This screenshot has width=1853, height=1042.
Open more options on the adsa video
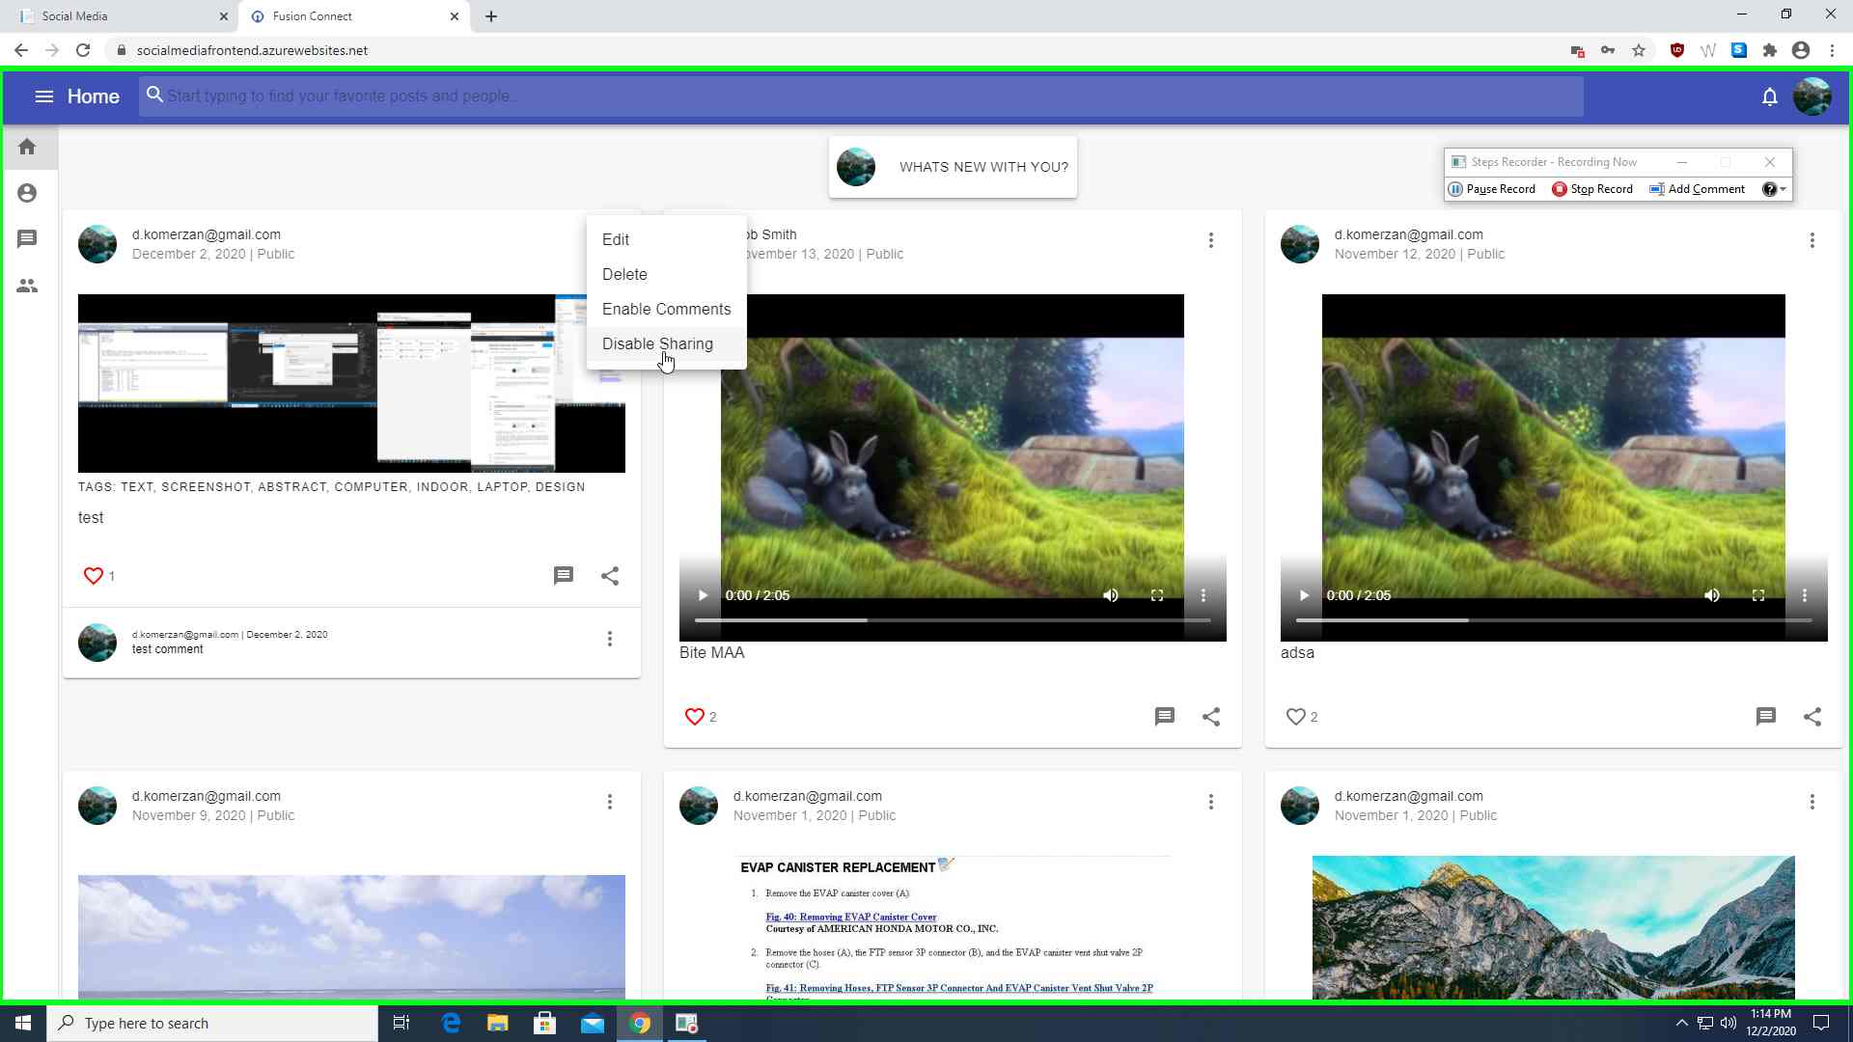1805,595
